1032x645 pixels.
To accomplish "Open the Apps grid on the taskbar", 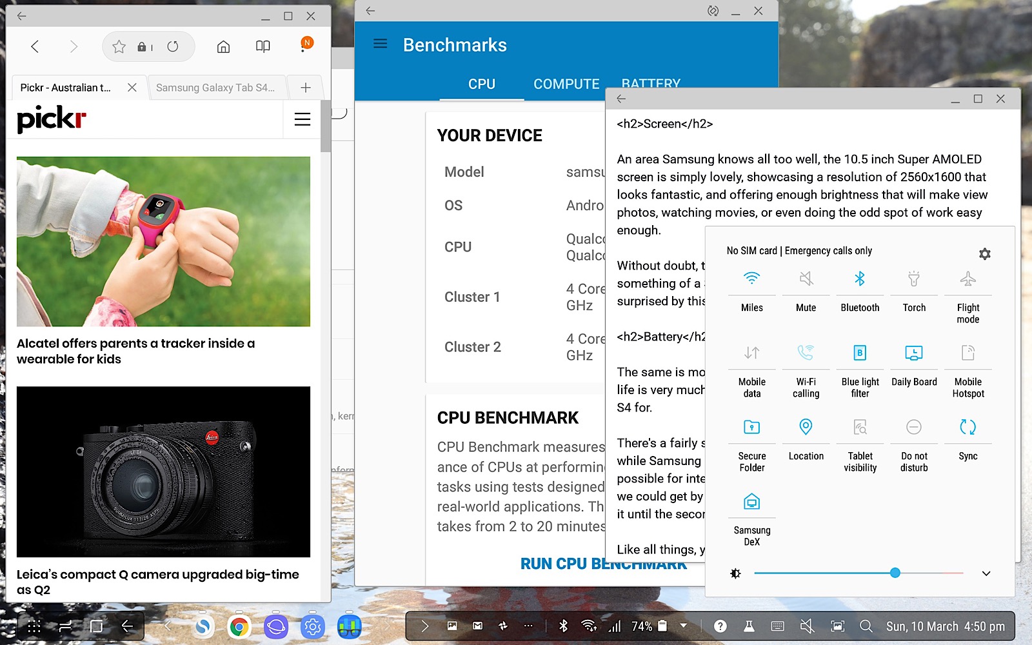I will [34, 626].
